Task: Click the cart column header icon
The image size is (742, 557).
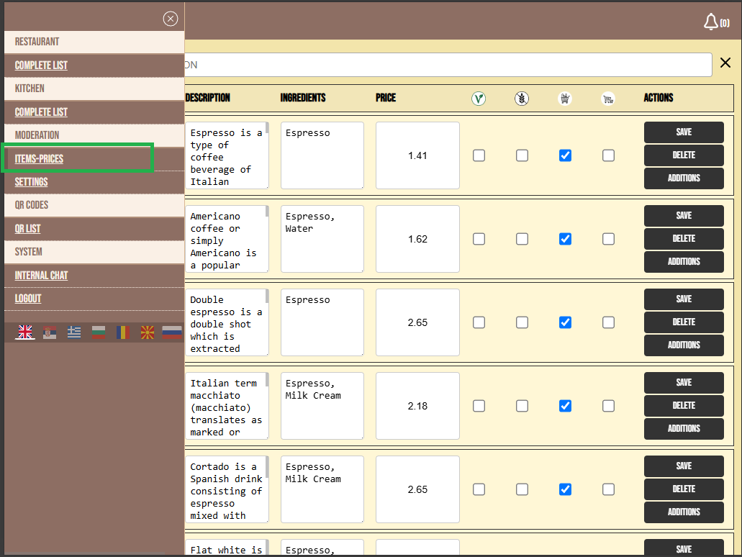Action: [x=608, y=99]
